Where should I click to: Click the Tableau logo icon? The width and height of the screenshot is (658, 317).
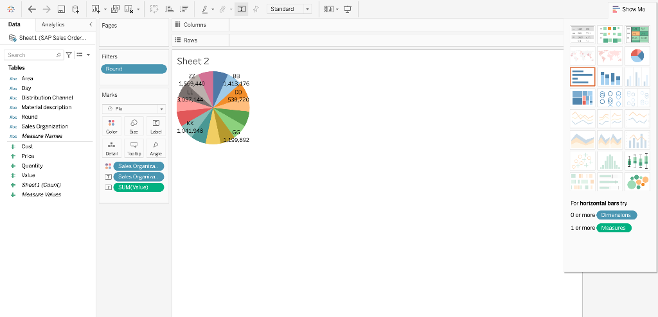click(x=11, y=9)
